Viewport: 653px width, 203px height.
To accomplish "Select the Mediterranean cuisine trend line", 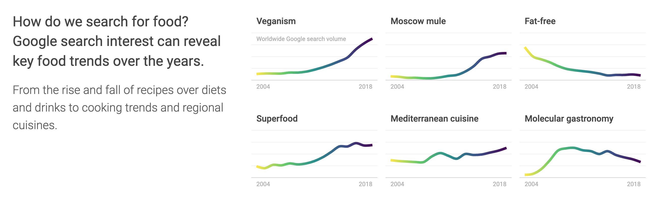I will point(441,153).
